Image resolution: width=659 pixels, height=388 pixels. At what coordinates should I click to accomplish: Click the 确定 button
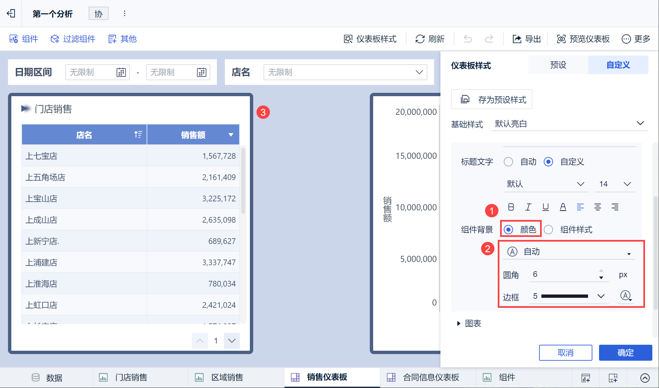pos(625,353)
